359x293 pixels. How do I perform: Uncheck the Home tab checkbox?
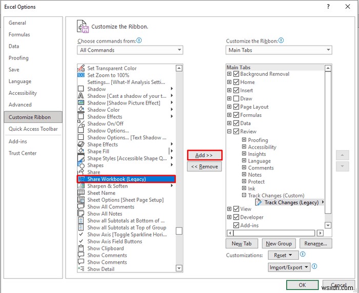[236, 82]
